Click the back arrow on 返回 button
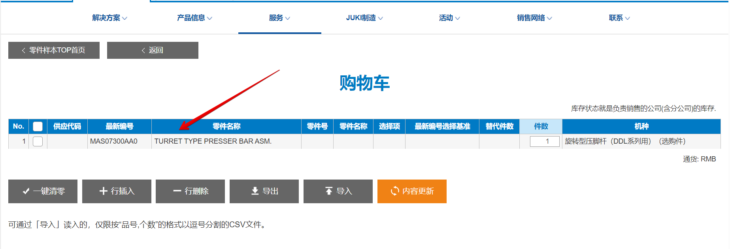The width and height of the screenshot is (730, 249). 143,51
